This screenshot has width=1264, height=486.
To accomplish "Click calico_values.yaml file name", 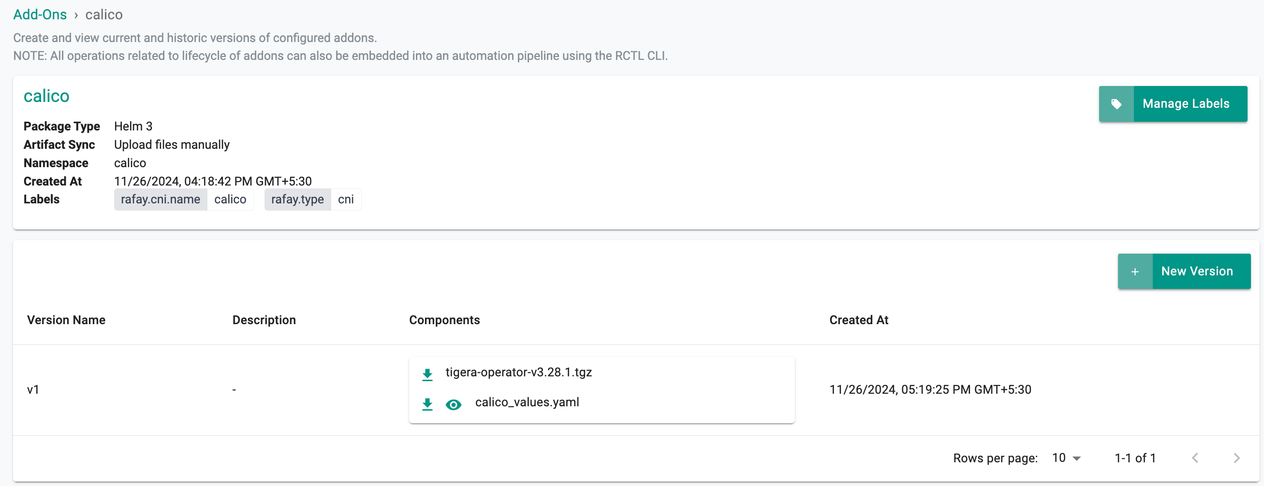I will [527, 402].
